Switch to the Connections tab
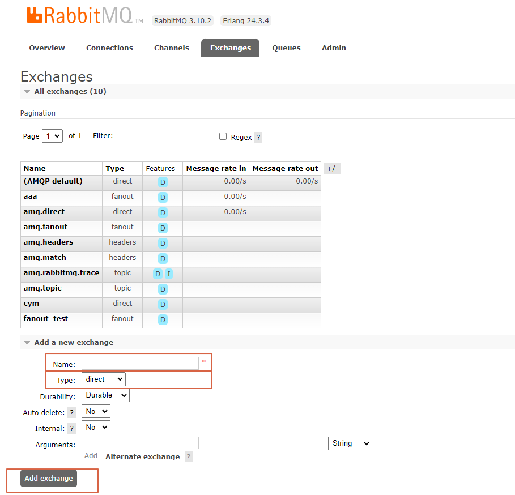Screen dimensions: 515x495 109,48
